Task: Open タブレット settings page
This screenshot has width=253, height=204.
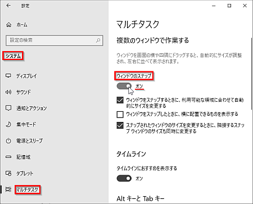Action: tap(25, 173)
